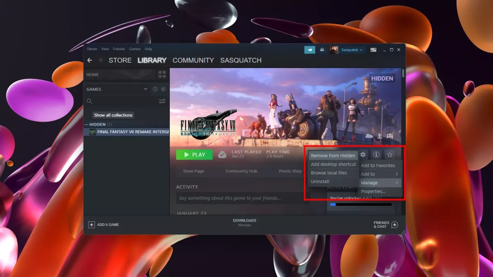Viewport: 493px width, 277px height.
Task: Expand the GAMES filter dropdown
Action: 117,89
